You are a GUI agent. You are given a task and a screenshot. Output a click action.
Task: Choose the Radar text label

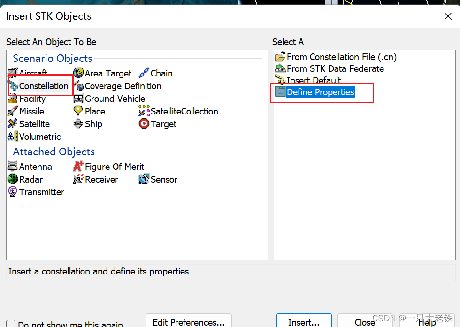[x=31, y=179]
